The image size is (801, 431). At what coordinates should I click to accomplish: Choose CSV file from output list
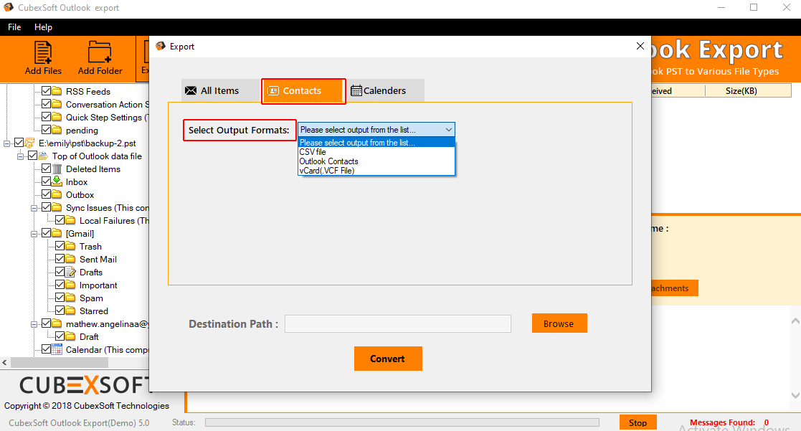(313, 152)
